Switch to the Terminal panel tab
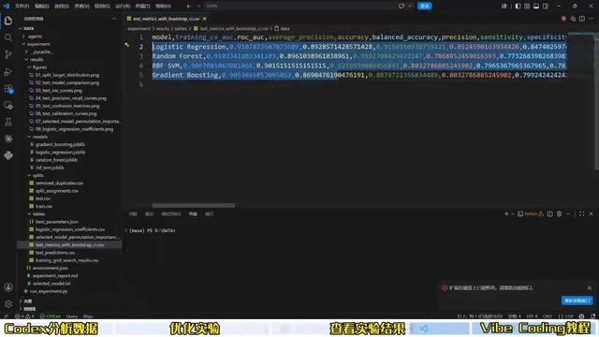 (193, 214)
